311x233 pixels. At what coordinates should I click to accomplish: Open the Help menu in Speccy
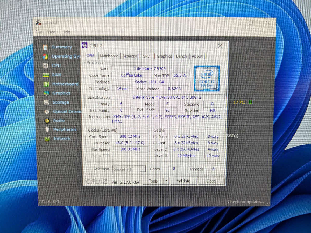[66, 32]
